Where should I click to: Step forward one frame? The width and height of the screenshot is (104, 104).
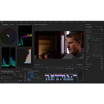click(61, 69)
